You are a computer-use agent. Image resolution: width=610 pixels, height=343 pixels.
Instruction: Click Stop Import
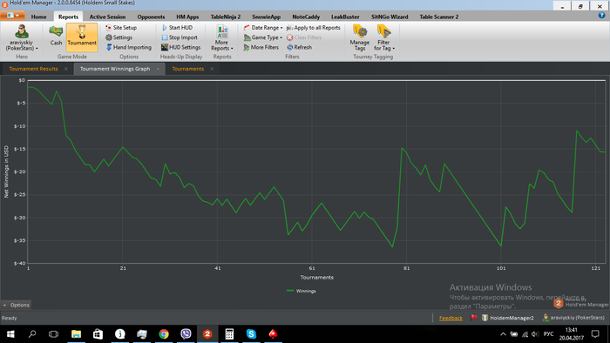coord(180,37)
